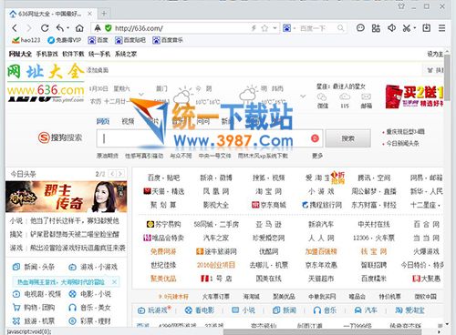Open the hao123 bookmark
The width and height of the screenshot is (456, 335).
[26, 40]
